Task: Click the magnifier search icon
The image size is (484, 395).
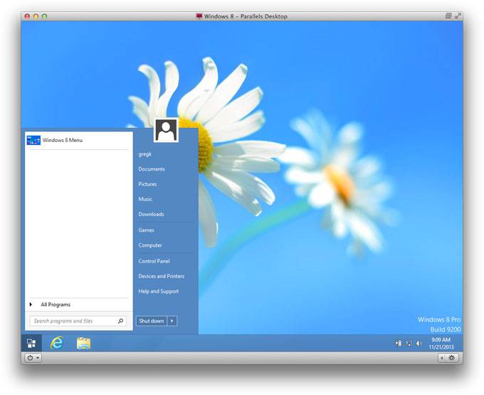Action: 121,321
